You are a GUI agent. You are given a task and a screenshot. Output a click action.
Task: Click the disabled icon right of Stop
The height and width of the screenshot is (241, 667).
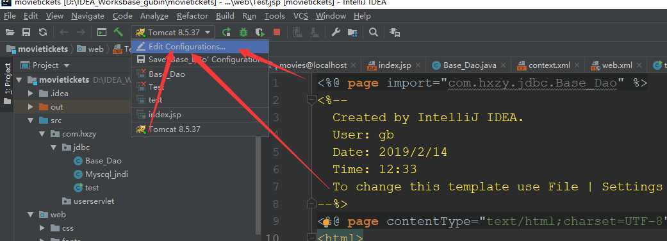298,32
